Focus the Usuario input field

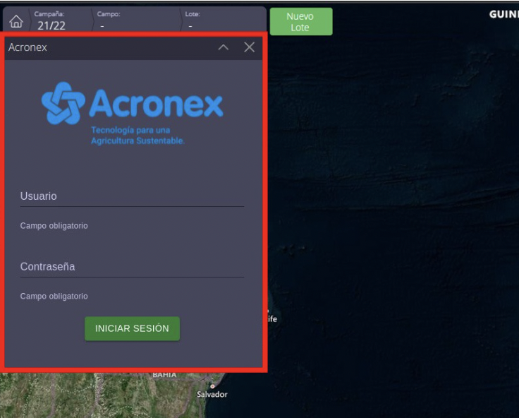pos(132,196)
